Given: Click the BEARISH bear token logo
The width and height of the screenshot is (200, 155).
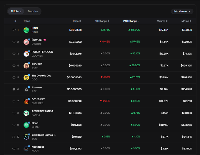Looking at the screenshot, I should click(26, 66).
